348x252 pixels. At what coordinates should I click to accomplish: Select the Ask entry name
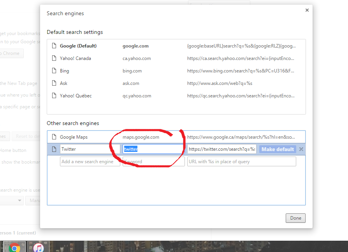click(x=63, y=83)
